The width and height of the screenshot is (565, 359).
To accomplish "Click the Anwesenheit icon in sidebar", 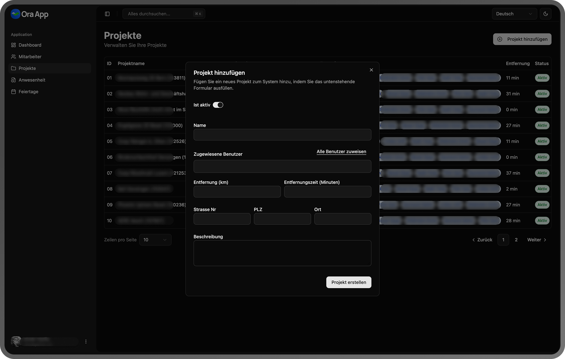I will pos(14,80).
